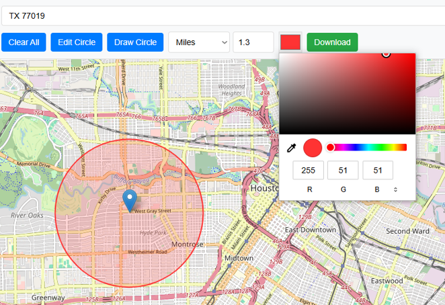Click the blue map marker pin
445x305 pixels.
tap(130, 201)
